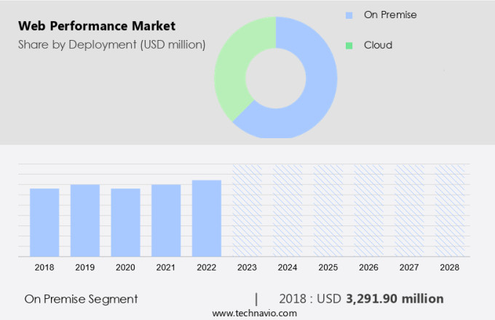Click the On Premise blue legend swatch

click(x=349, y=15)
